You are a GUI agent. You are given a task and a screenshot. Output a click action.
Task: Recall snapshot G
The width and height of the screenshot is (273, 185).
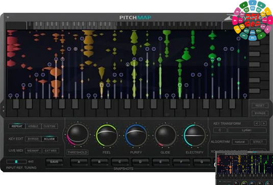pos(202,162)
